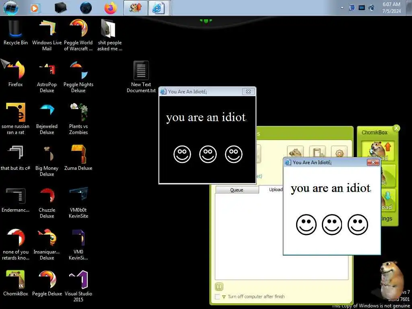Screen dimensions: 412x309
Task: Click the clipboard toolbar button in ChomikBox
Action: tap(317, 152)
